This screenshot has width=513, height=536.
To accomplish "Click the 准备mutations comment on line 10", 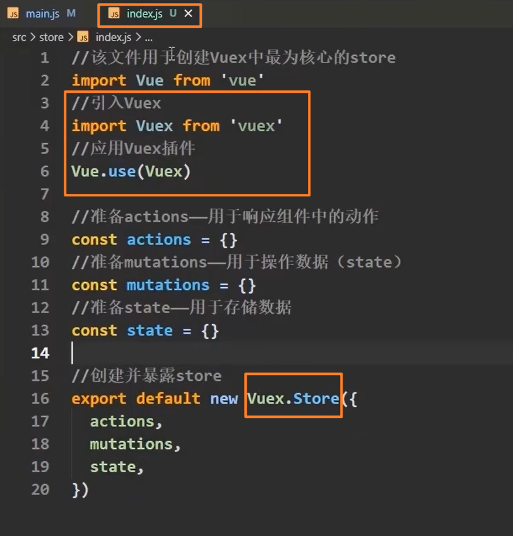I will coord(237,262).
